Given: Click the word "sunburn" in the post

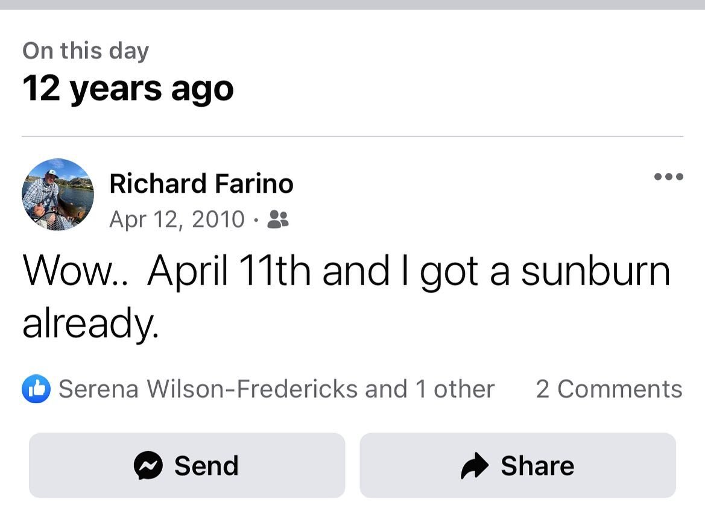Looking at the screenshot, I should tap(596, 271).
